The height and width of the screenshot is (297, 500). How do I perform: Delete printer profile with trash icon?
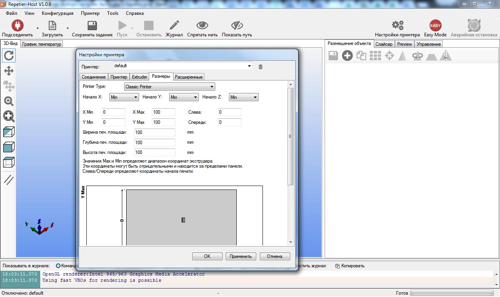(x=261, y=67)
